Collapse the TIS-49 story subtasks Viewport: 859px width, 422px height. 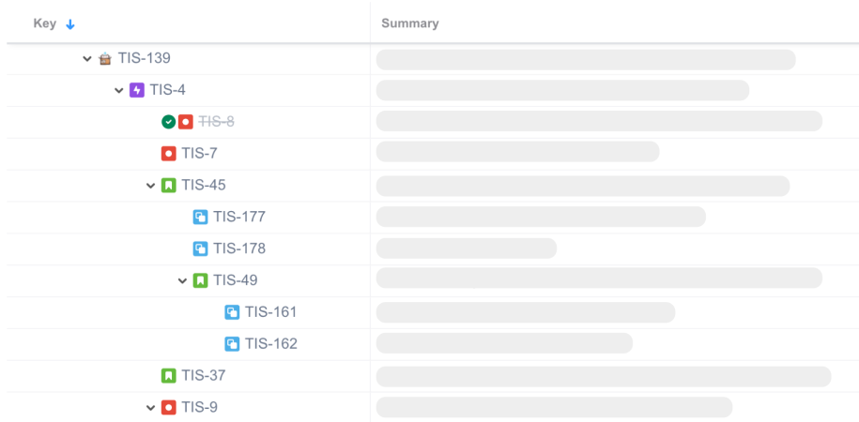click(182, 281)
